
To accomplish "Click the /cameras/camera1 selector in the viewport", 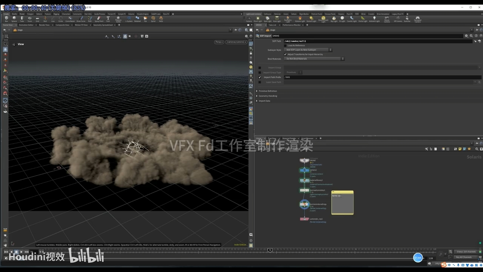I will click(x=236, y=42).
